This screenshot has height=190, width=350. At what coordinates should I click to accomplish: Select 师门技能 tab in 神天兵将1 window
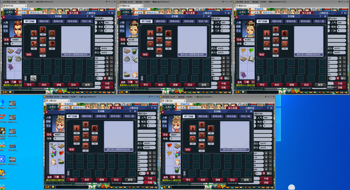[30, 22]
